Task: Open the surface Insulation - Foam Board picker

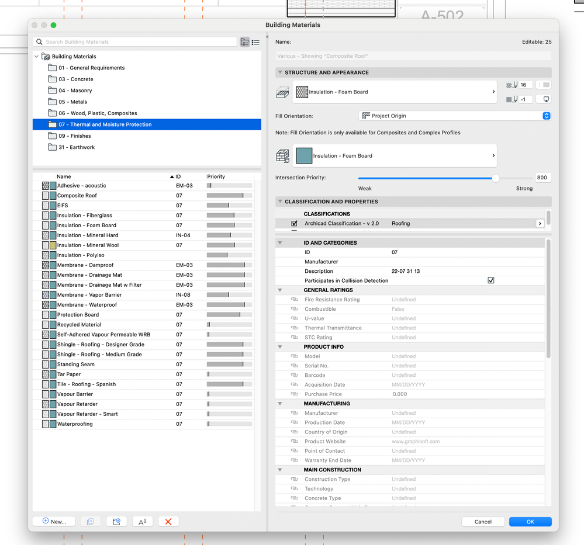Action: pos(395,155)
